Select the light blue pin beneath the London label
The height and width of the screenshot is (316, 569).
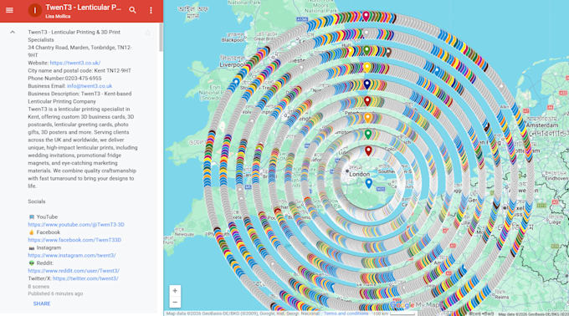point(369,184)
